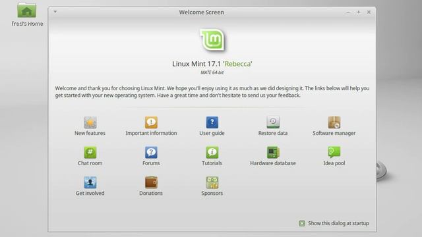Click the 'Sponsors' text label

tap(212, 193)
